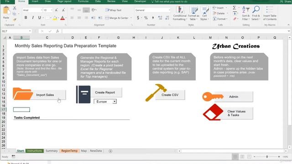This screenshot has height=164, width=292.
Task: Apply Accounting dollar sign format
Action: [x=138, y=18]
